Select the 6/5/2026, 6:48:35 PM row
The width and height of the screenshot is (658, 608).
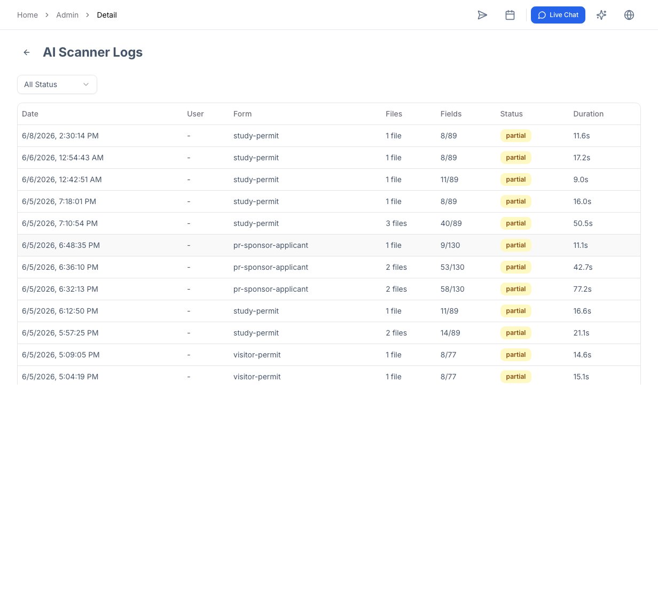click(x=329, y=245)
